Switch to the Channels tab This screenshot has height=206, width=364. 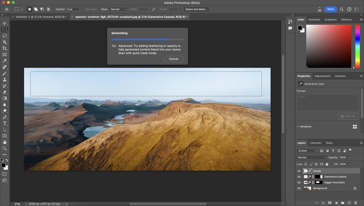tap(316, 143)
